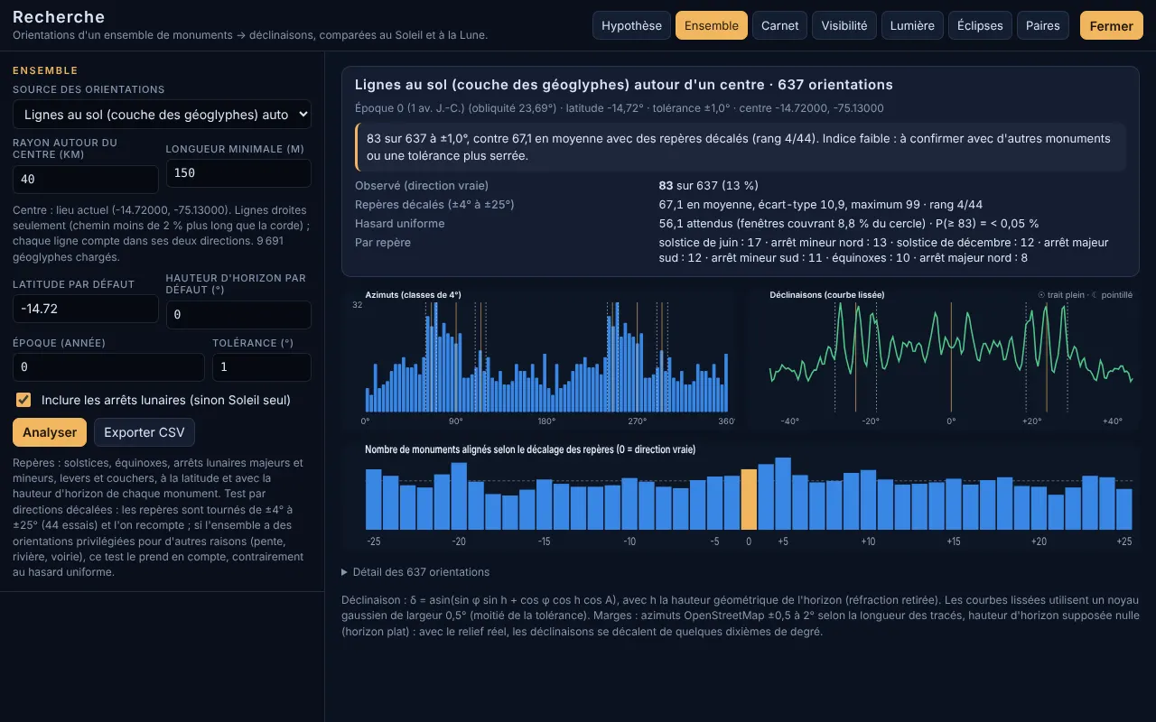Open the Carnet tab
Image resolution: width=1156 pixels, height=722 pixels.
pos(780,25)
